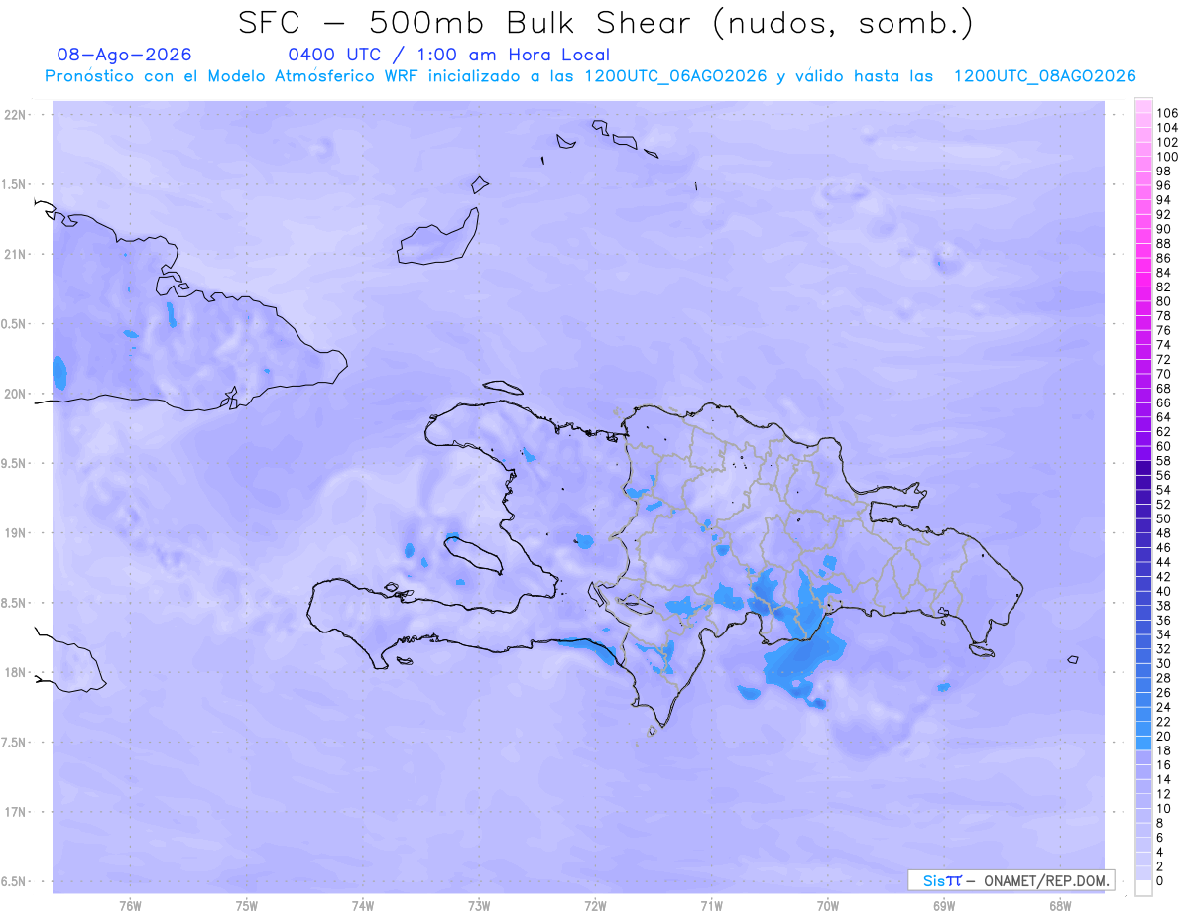Screen dimensions: 1190x919
Task: Click the longitude label "75W"
Action: (x=247, y=906)
